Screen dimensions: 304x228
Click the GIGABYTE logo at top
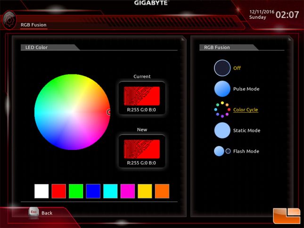click(x=151, y=3)
